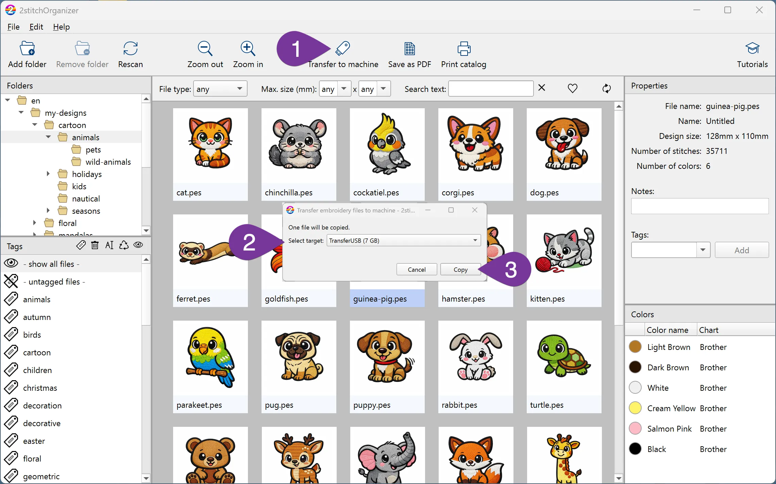Click the Zoom in magnifier
The height and width of the screenshot is (484, 776).
[x=248, y=48]
